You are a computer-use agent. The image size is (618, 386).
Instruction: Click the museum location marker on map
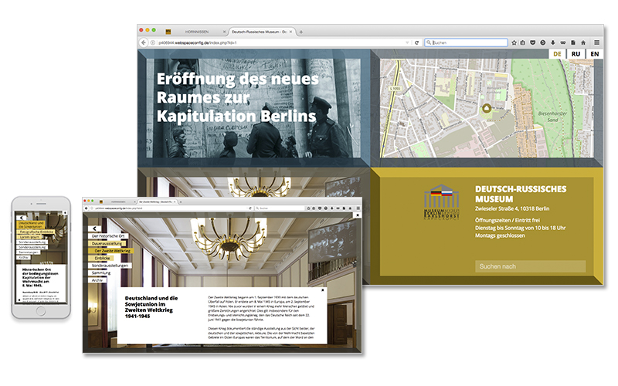coord(486,109)
